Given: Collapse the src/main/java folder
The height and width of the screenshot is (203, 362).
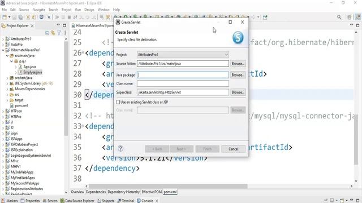Looking at the screenshot, I should click(x=7, y=56).
